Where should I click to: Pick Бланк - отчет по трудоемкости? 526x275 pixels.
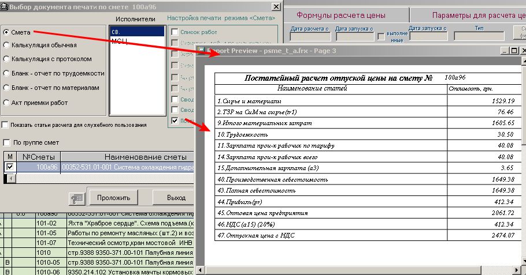click(x=7, y=73)
